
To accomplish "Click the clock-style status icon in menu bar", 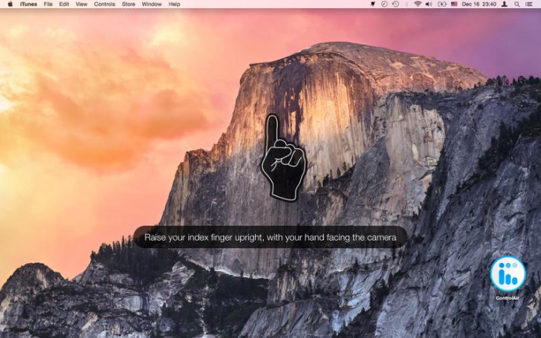I will [384, 4].
